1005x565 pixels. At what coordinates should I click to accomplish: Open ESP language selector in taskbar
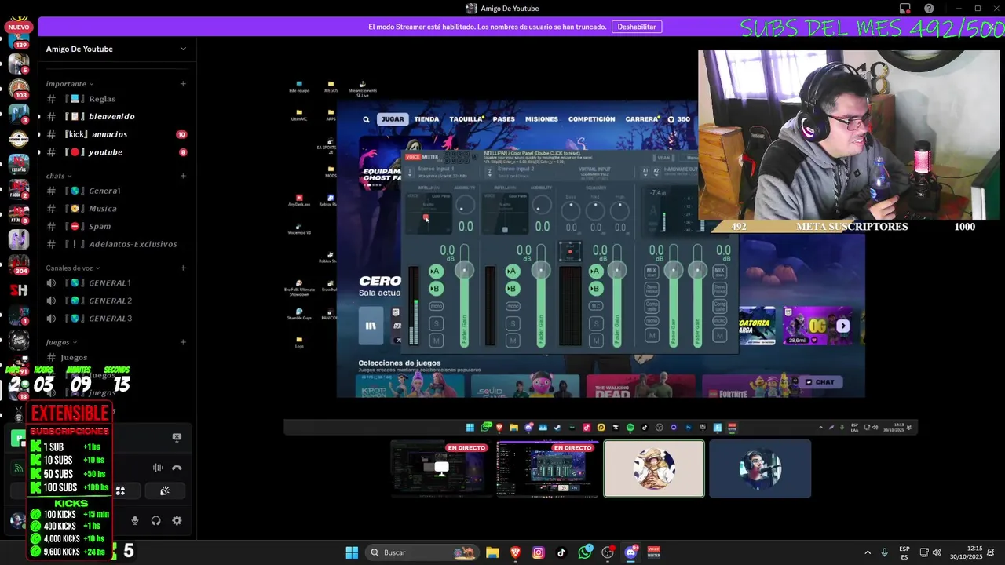(904, 552)
